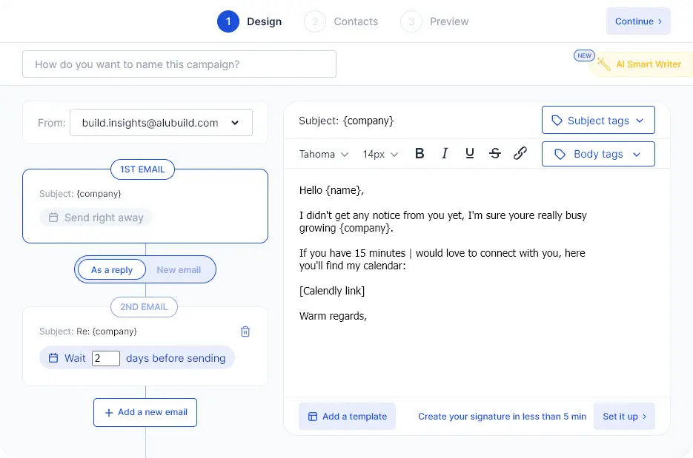Viewport: 693px width, 458px height.
Task: Click the calendar icon beside Send right away
Action: (53, 218)
